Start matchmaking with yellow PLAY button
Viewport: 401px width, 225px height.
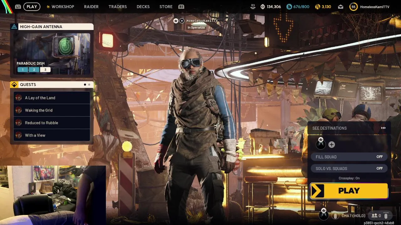[349, 191]
